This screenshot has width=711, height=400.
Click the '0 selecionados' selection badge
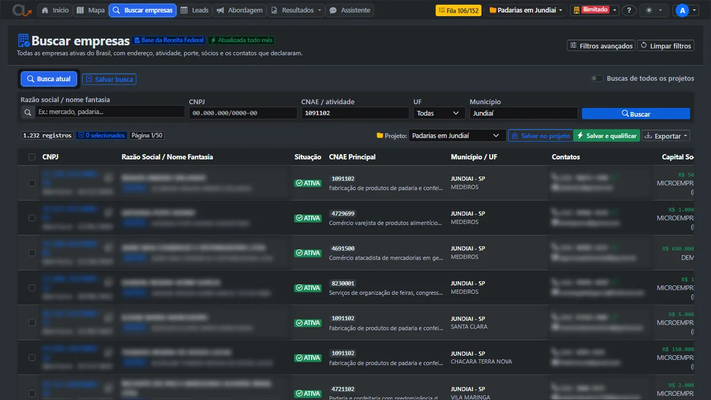tap(101, 136)
